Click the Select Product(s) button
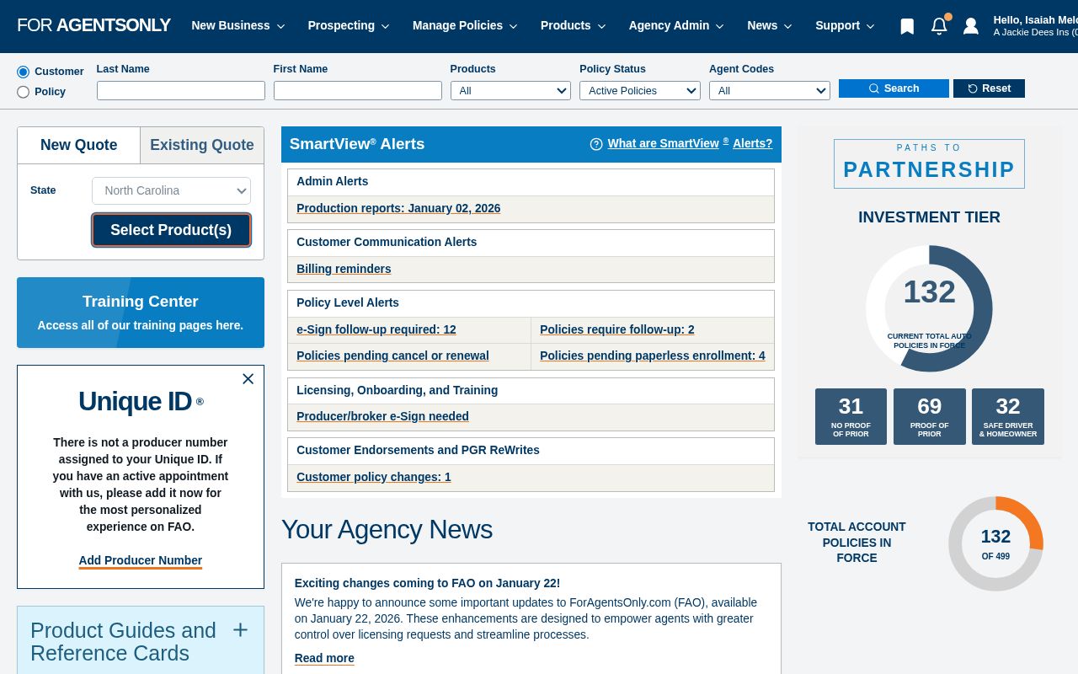Image resolution: width=1078 pixels, height=674 pixels. (x=171, y=230)
